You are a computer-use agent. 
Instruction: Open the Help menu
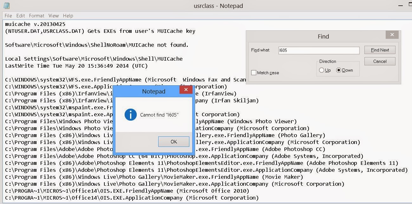pos(68,15)
